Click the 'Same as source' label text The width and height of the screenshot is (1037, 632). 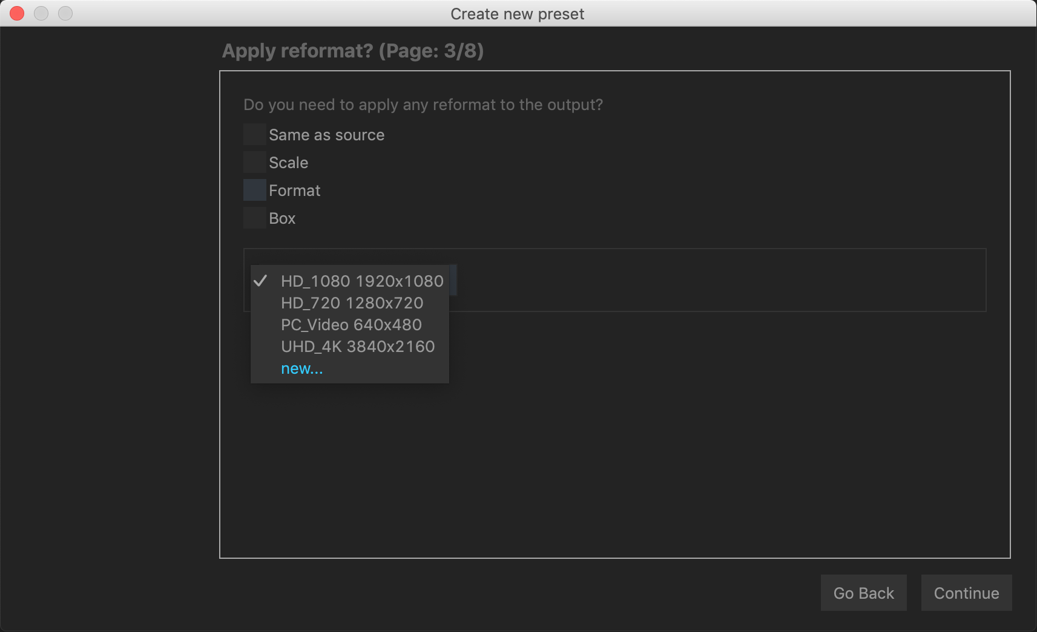coord(326,135)
